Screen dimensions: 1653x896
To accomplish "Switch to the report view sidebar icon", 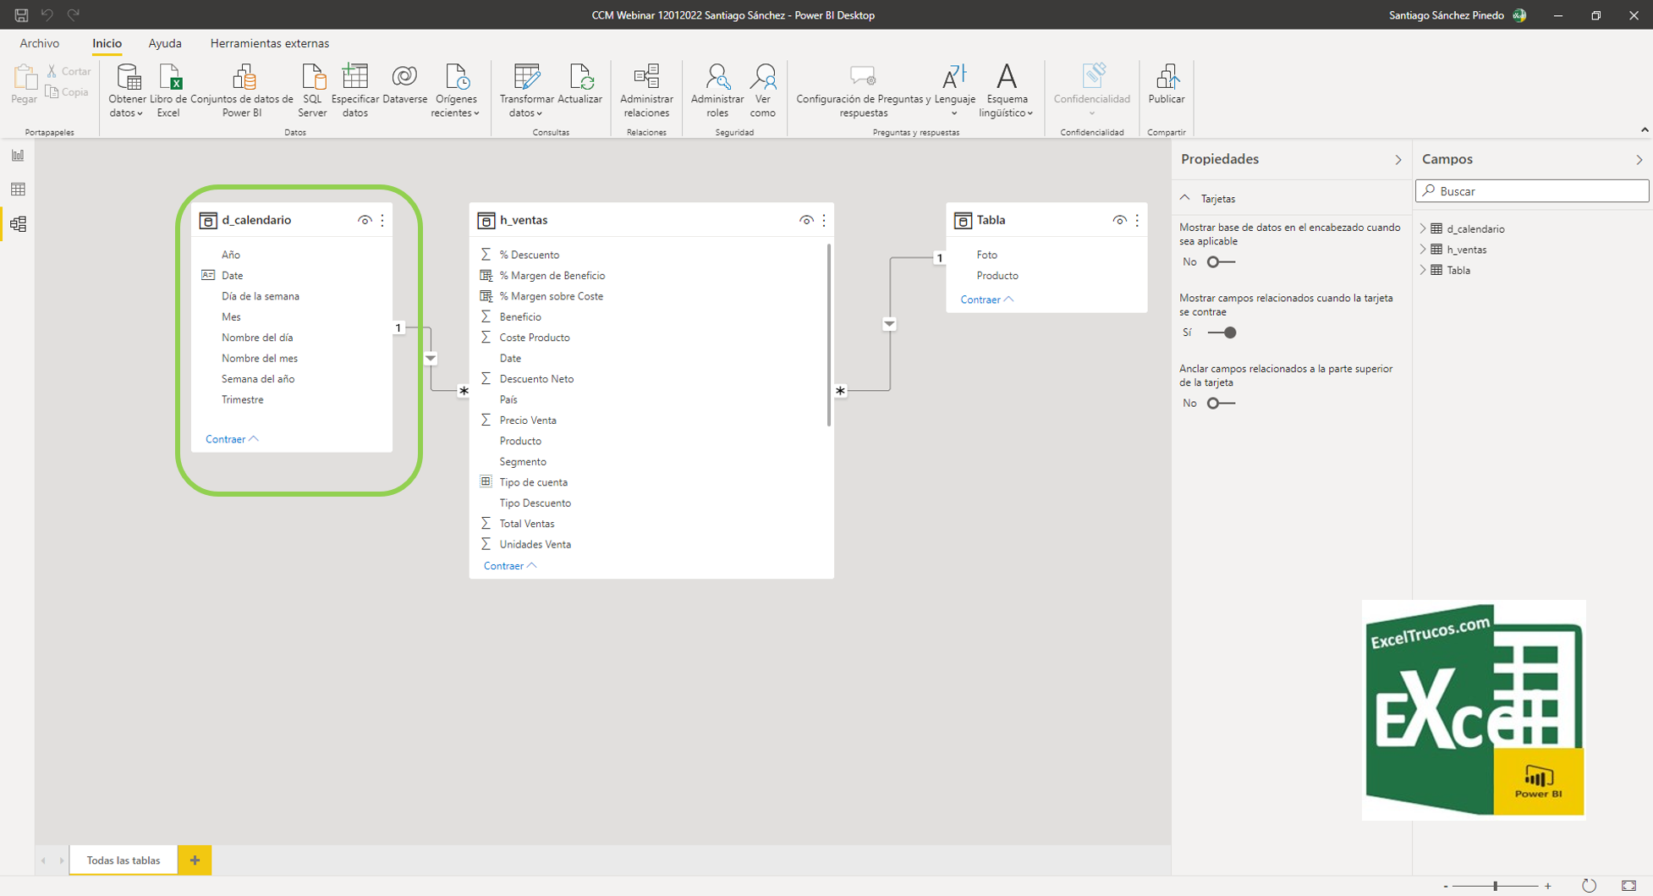I will point(18,156).
